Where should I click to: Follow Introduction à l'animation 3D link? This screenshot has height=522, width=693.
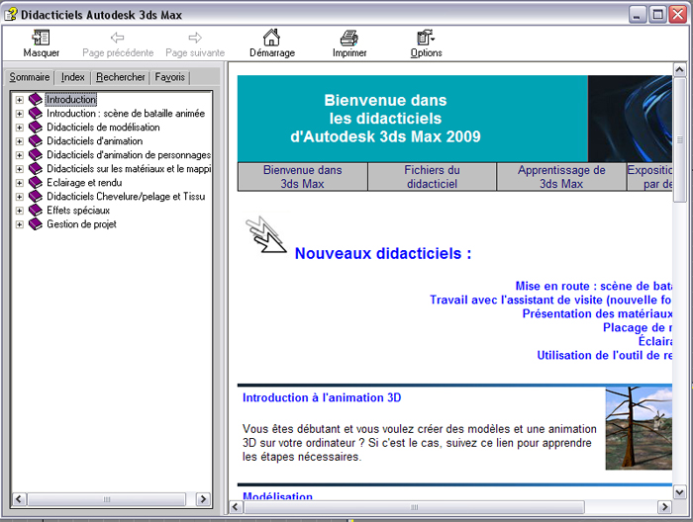(322, 397)
